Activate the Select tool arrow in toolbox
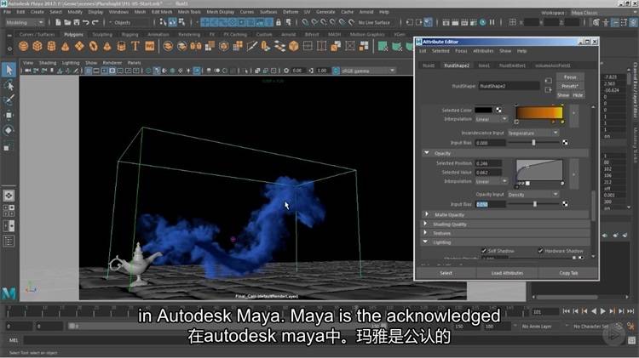 tap(9, 70)
